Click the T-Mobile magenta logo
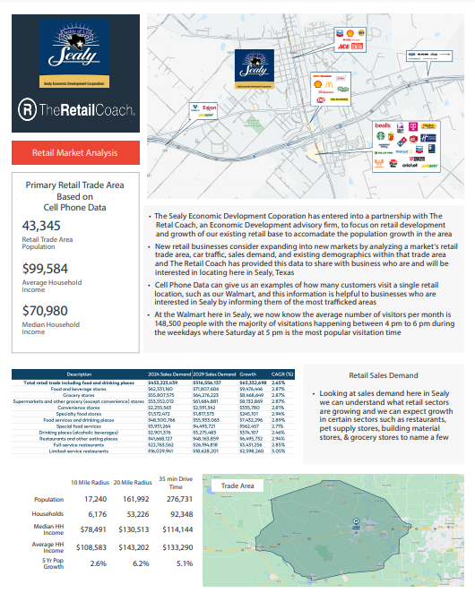Viewport: 475px width, 593px height. point(413,126)
